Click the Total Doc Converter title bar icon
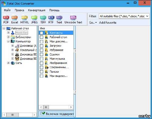 pyautogui.click(x=3, y=3)
